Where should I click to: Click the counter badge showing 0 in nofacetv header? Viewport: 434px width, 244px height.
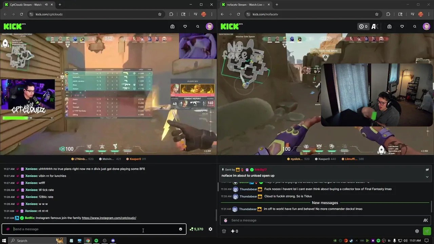click(x=363, y=26)
